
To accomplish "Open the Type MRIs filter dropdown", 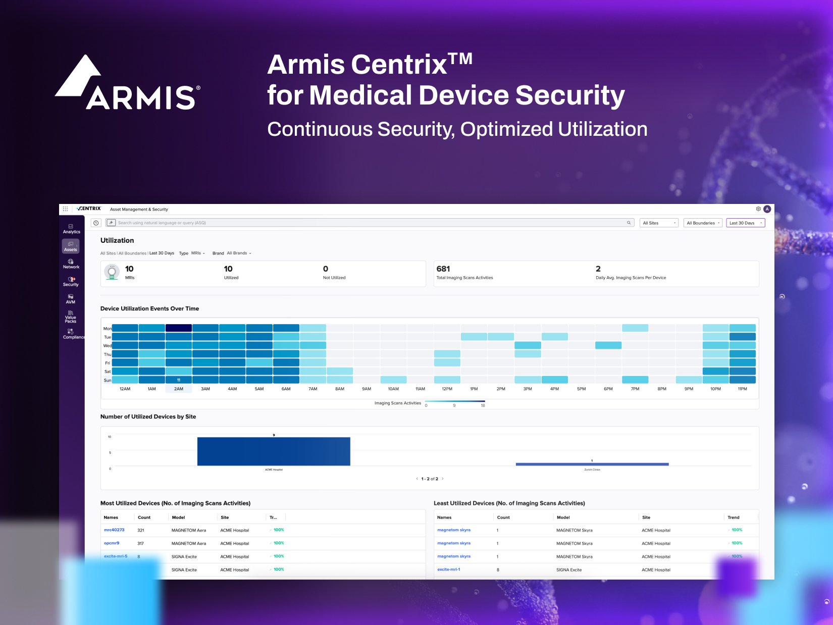I will pos(198,253).
